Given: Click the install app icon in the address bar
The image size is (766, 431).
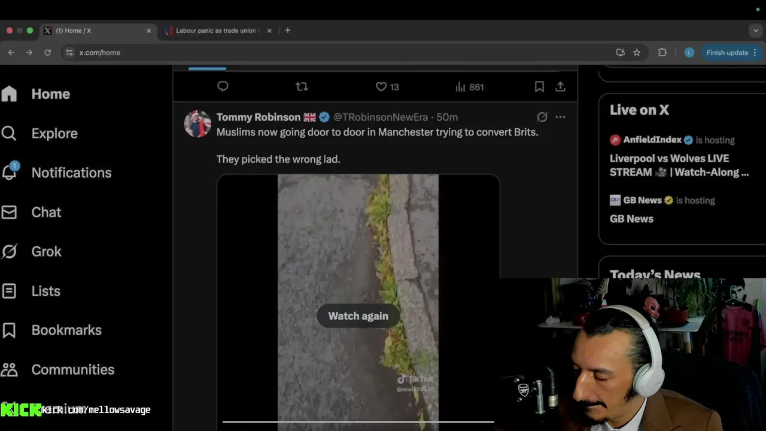Looking at the screenshot, I should (621, 53).
